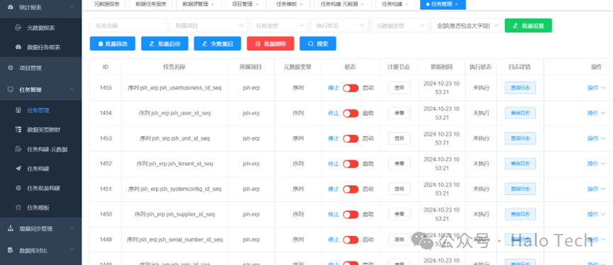Image resolution: width=613 pixels, height=265 pixels.
Task: Click the 任务构建 paper-plane icon
Action: pos(18,168)
